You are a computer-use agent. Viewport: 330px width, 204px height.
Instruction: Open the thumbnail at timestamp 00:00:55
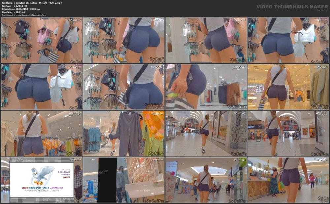(42, 133)
